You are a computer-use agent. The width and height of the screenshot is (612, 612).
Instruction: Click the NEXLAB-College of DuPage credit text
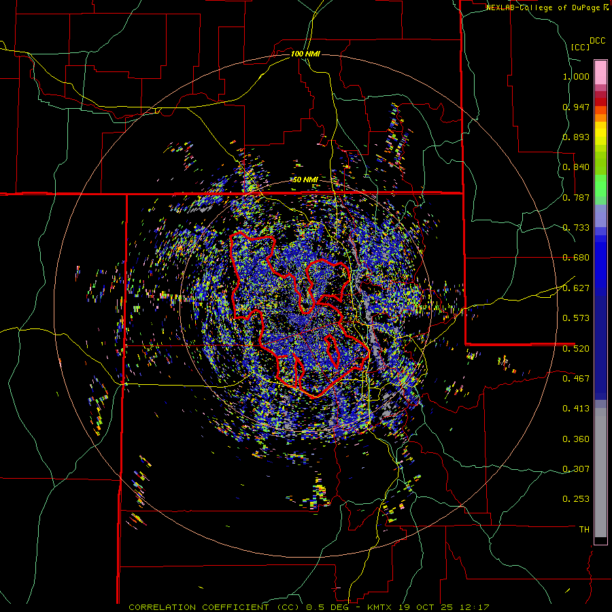[544, 7]
